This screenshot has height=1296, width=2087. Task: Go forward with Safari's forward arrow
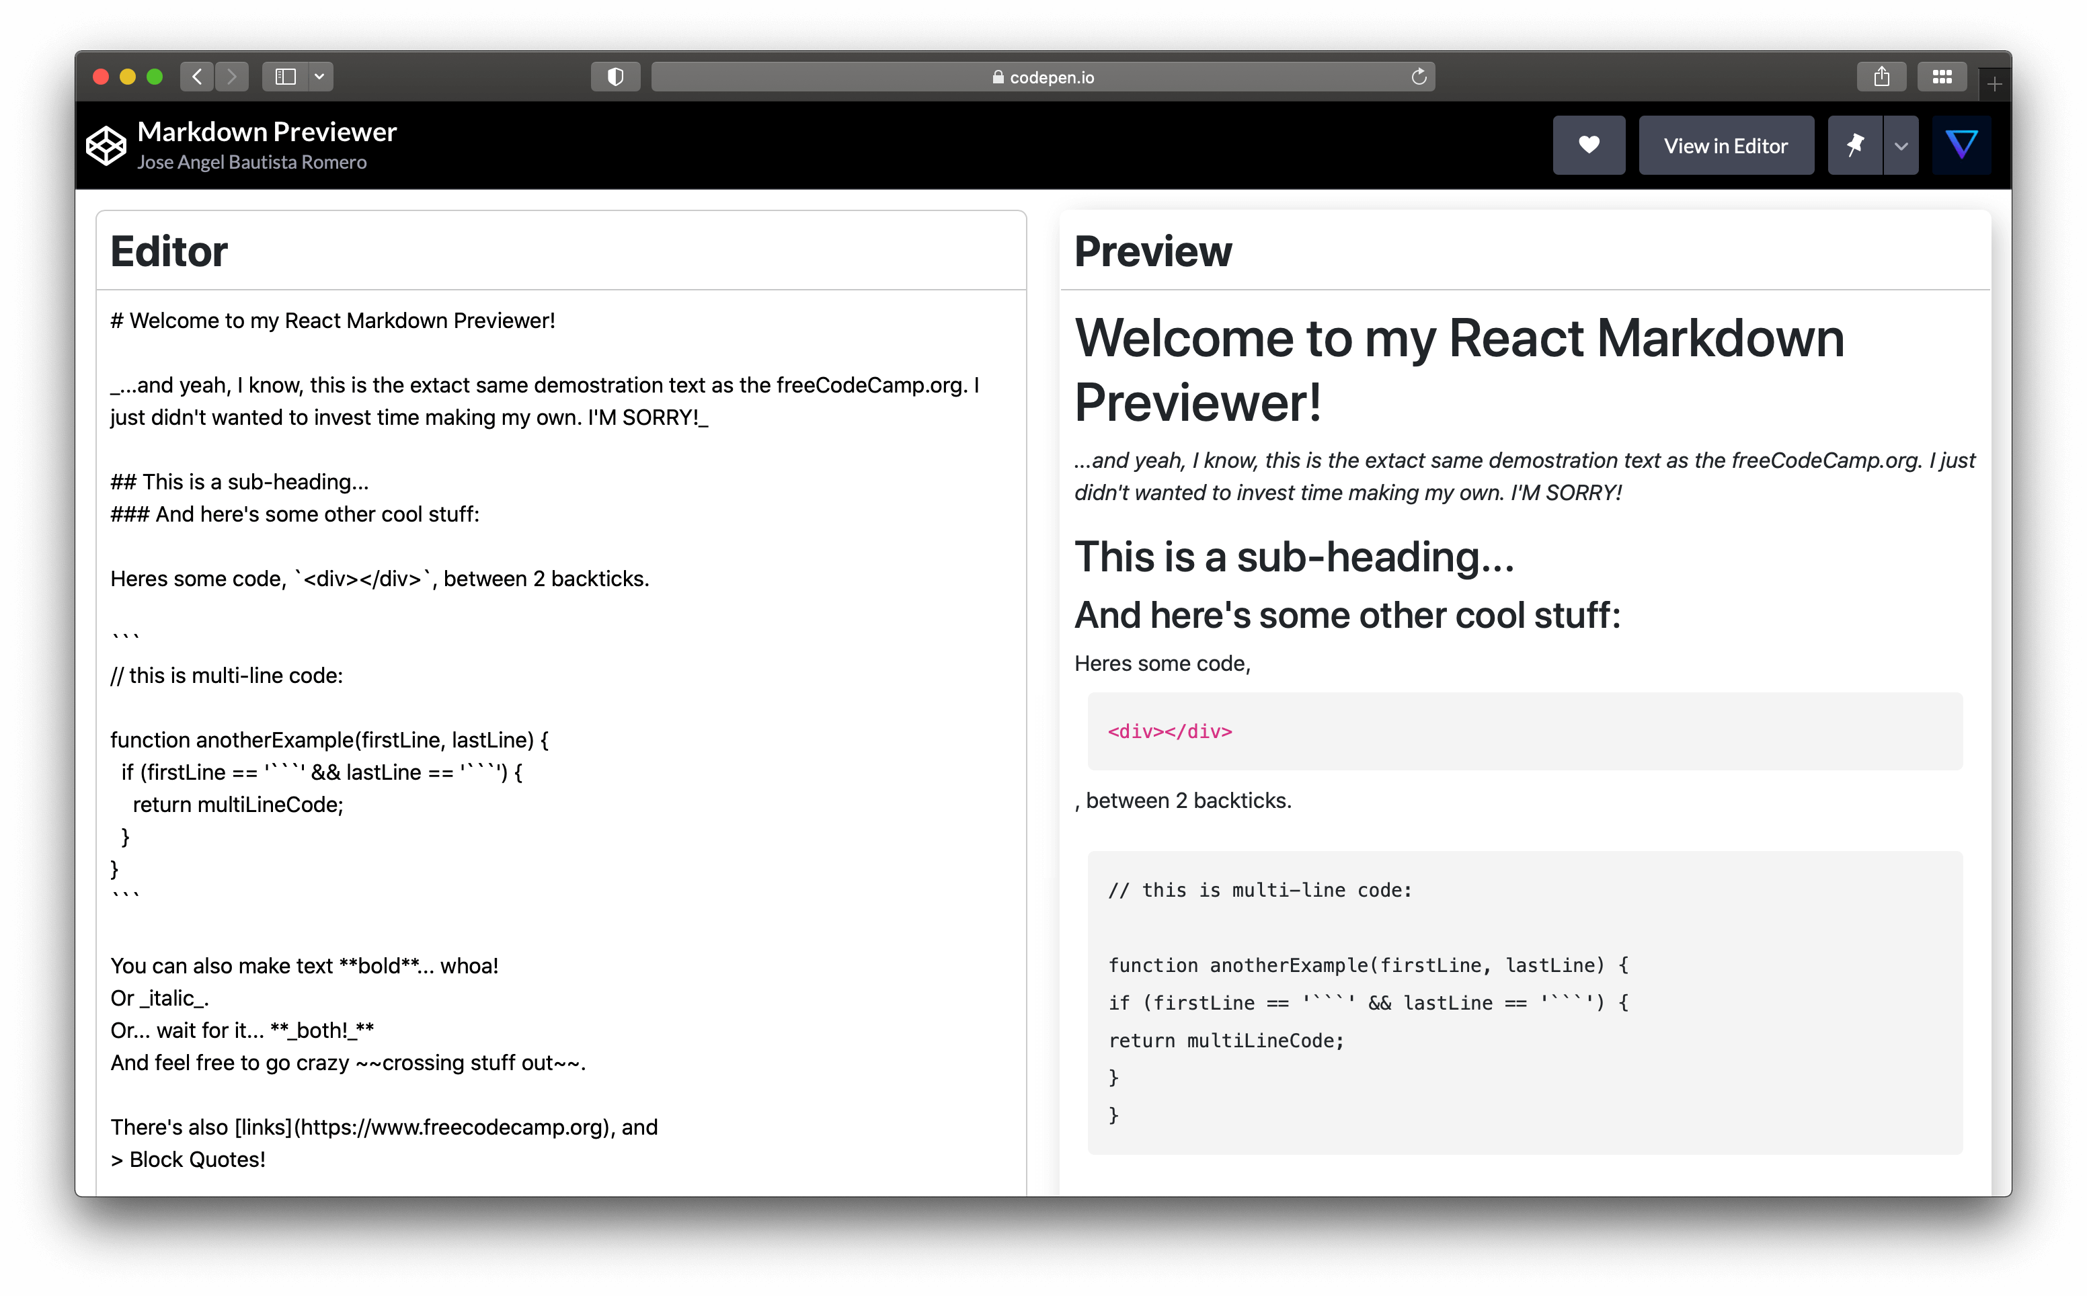pos(231,76)
